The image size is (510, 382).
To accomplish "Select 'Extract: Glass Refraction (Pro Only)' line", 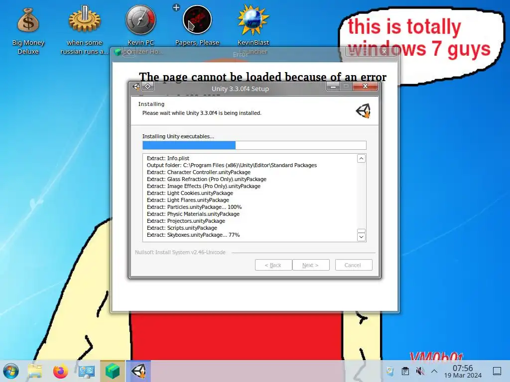I will 207,179.
